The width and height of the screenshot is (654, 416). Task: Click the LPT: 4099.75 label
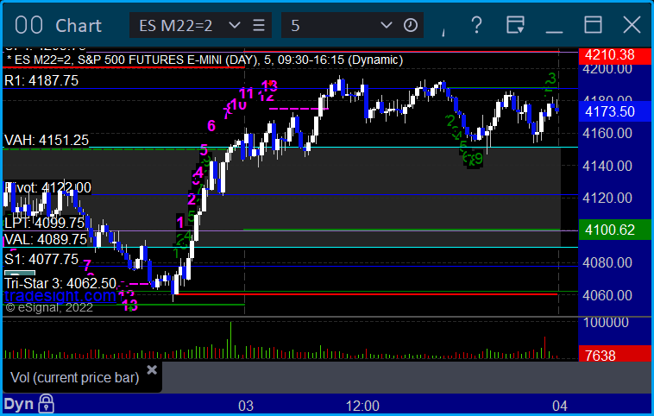point(45,223)
